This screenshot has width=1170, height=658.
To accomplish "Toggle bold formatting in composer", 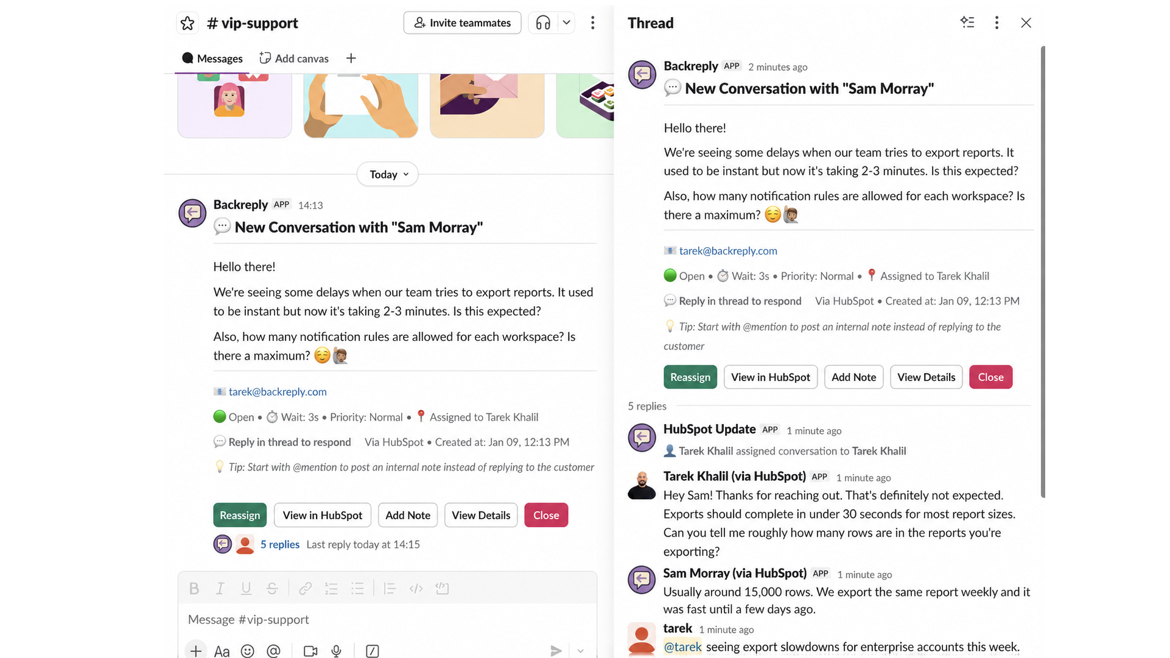I will pyautogui.click(x=194, y=589).
